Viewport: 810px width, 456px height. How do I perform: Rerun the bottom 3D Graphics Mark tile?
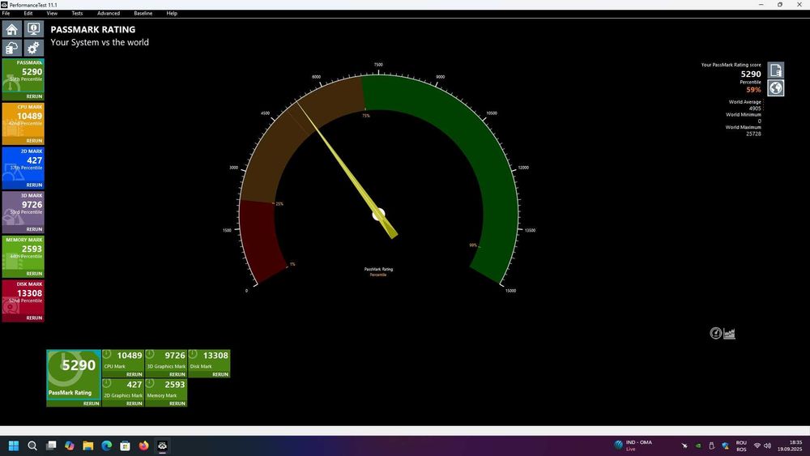tap(177, 374)
